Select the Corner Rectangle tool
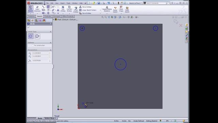 coord(43,10)
